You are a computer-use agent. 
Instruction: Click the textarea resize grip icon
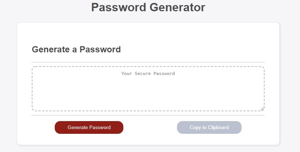click(262, 109)
